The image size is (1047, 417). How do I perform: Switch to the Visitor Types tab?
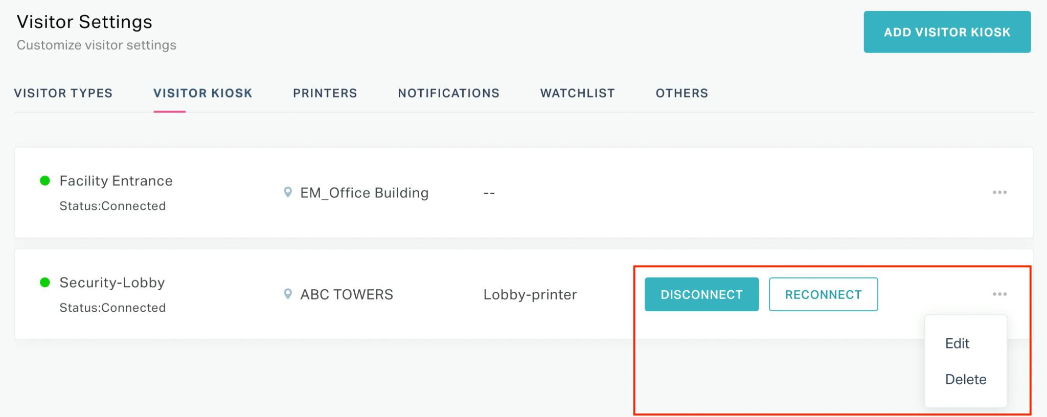[63, 93]
